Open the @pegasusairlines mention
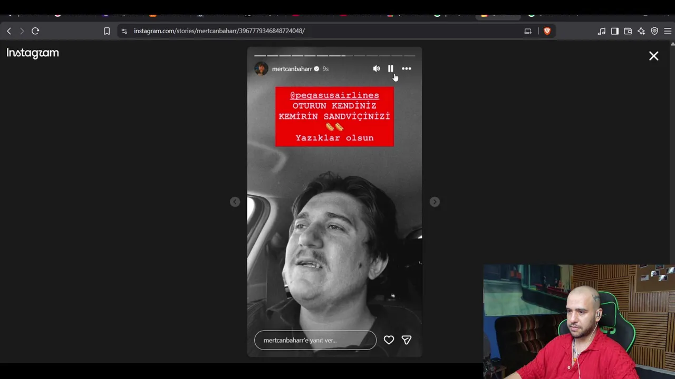Image resolution: width=675 pixels, height=379 pixels. [x=334, y=95]
